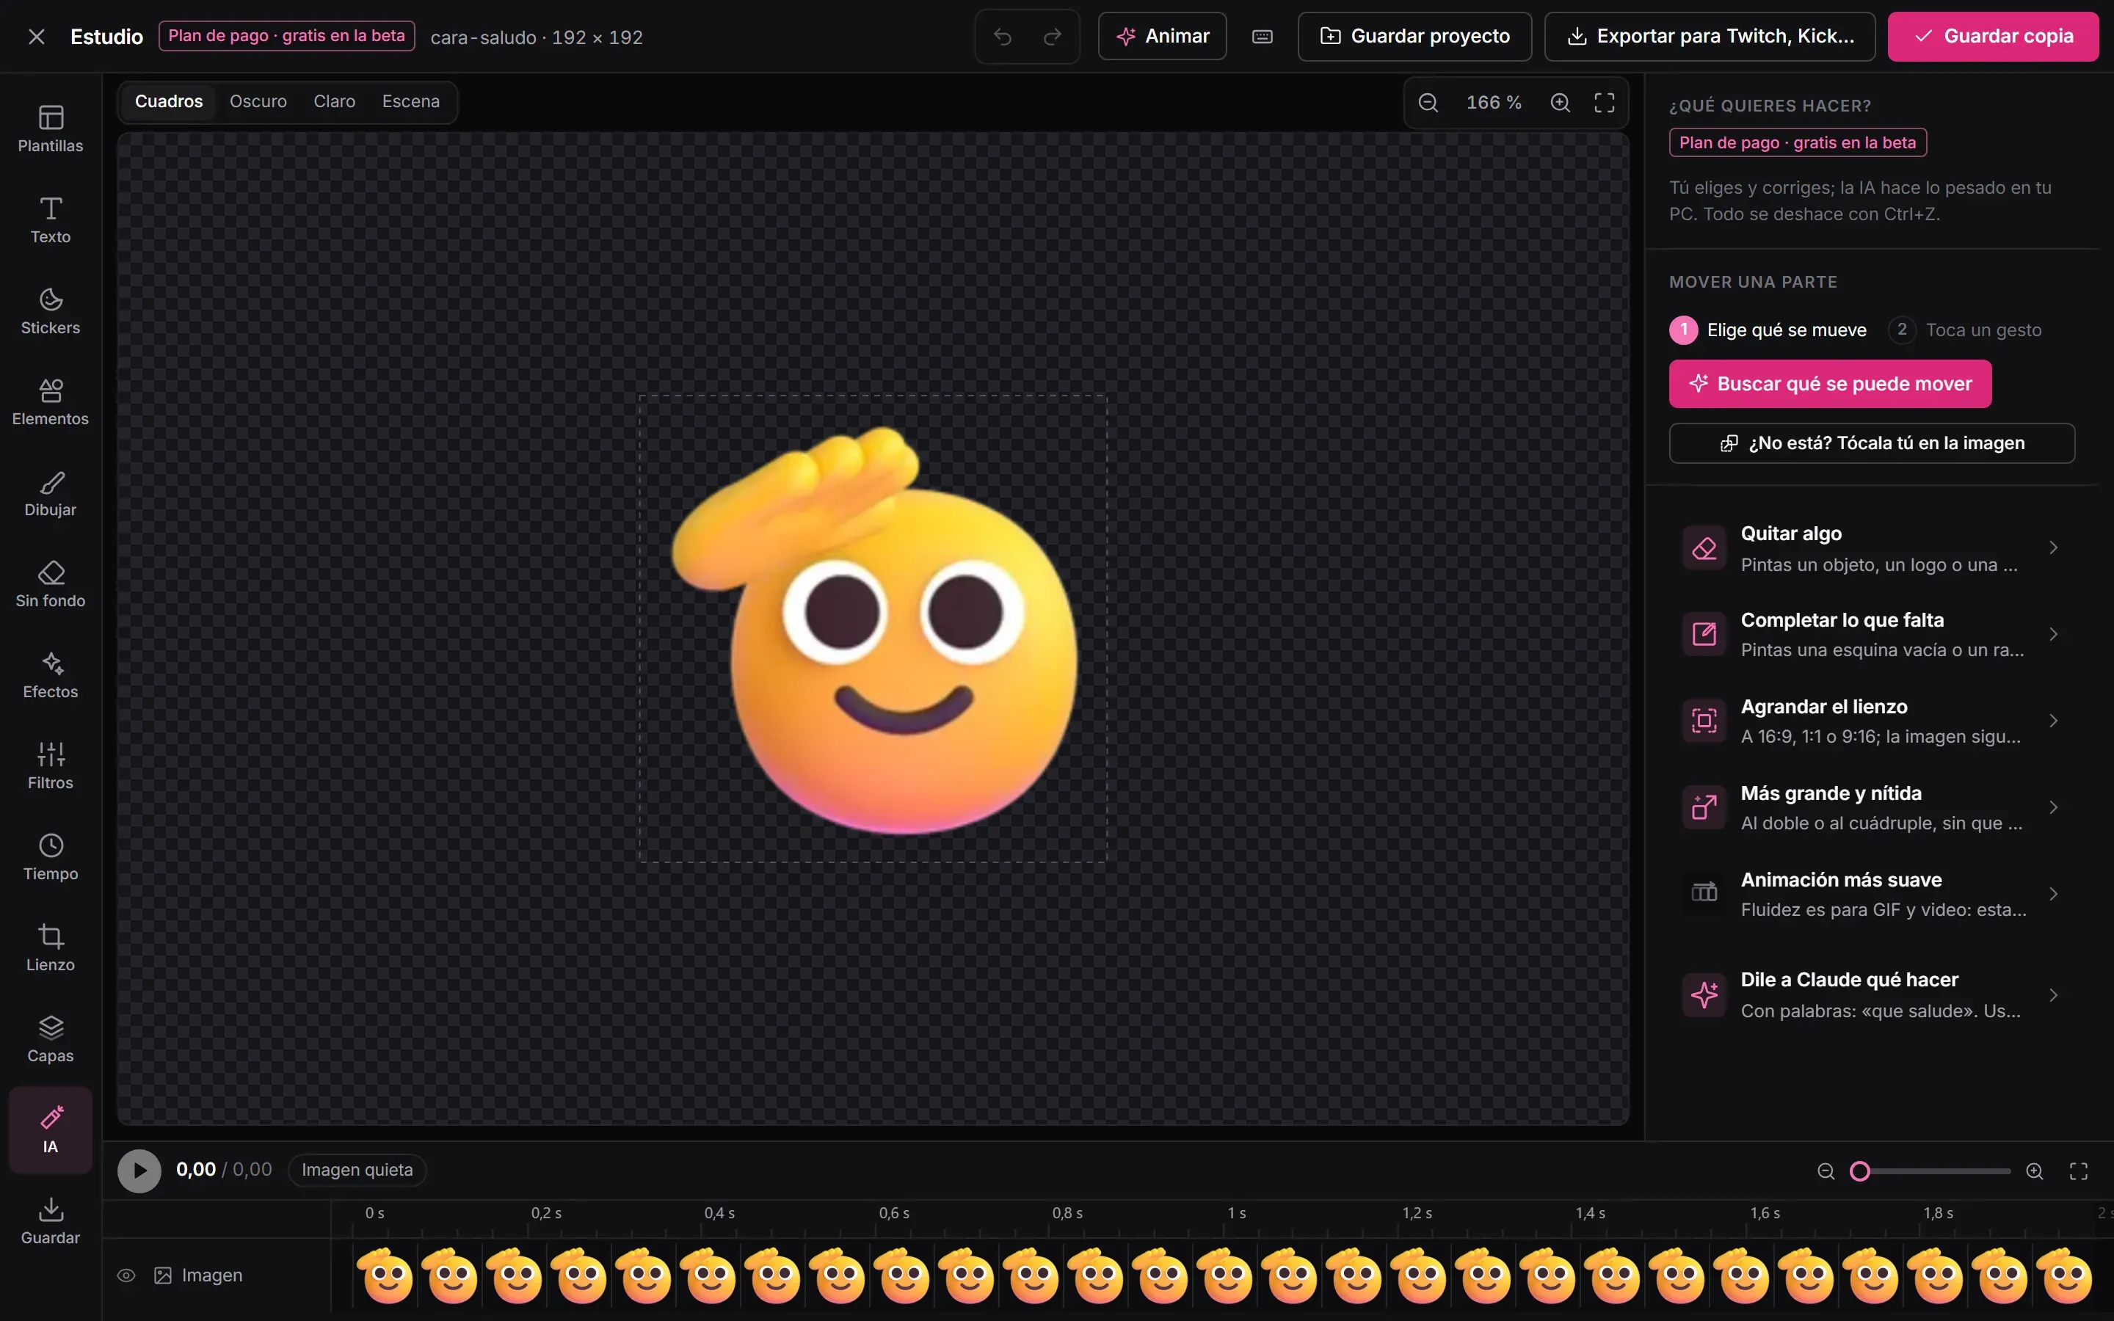Click the Guardar copia button
This screenshot has height=1321, width=2114.
click(x=1994, y=37)
